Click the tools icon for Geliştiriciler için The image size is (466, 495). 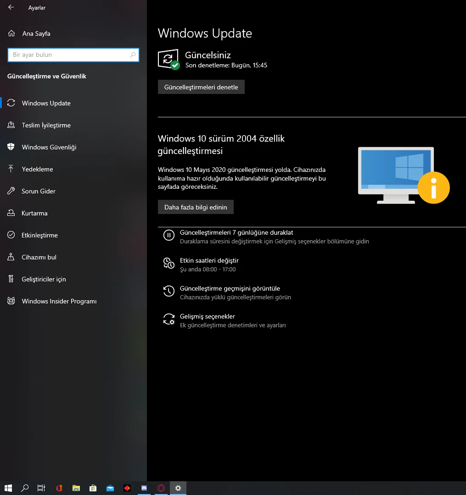click(11, 279)
